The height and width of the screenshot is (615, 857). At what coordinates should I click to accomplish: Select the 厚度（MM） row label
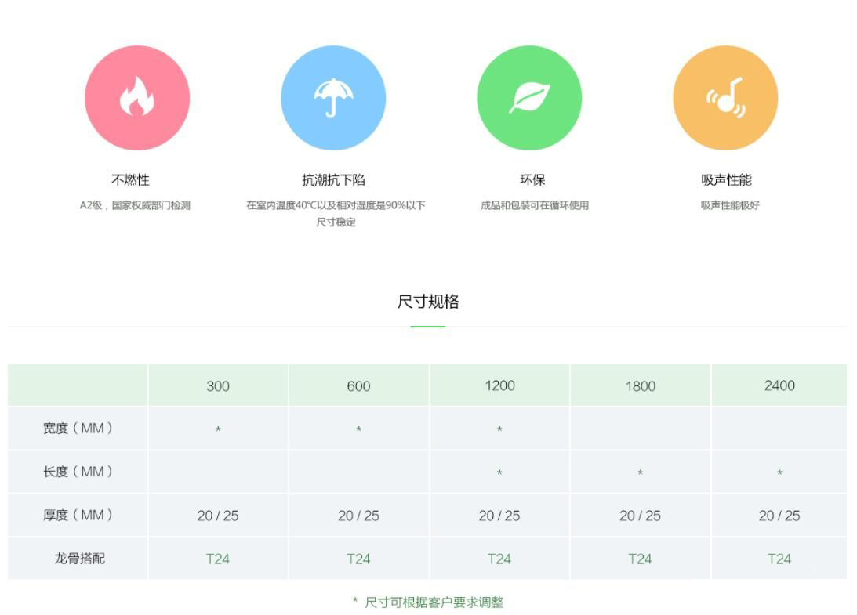point(78,516)
